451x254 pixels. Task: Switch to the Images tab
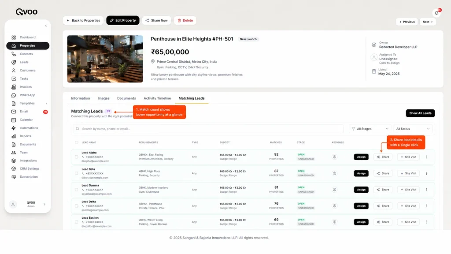(104, 98)
